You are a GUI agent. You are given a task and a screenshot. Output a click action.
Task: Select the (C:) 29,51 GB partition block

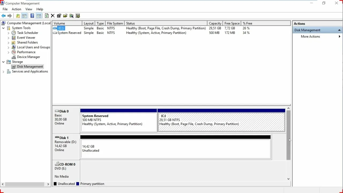(x=221, y=120)
